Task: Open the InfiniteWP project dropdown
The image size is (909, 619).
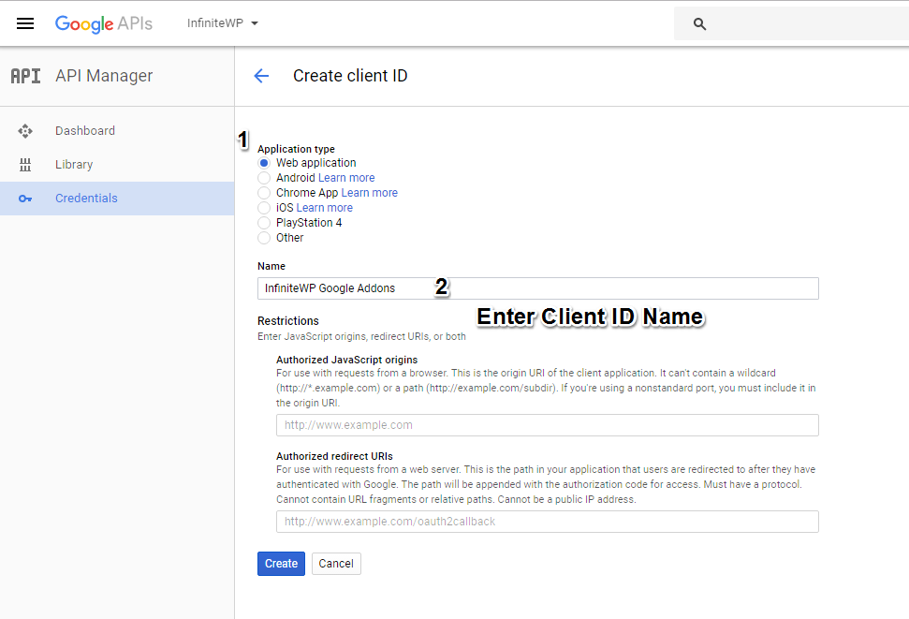Action: coord(223,23)
